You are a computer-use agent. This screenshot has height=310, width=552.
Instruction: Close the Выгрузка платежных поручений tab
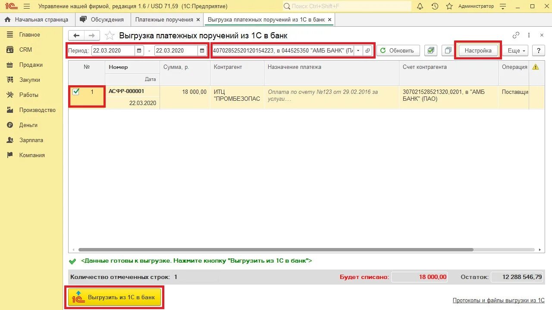coord(329,20)
